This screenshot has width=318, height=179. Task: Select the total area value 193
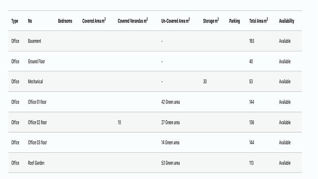[252, 41]
